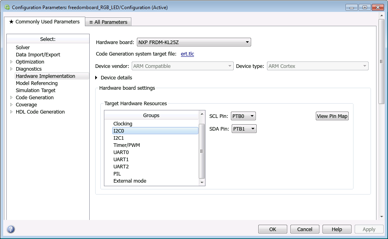Open the SCL Pin dropdown
The height and width of the screenshot is (239, 388).
click(x=243, y=116)
